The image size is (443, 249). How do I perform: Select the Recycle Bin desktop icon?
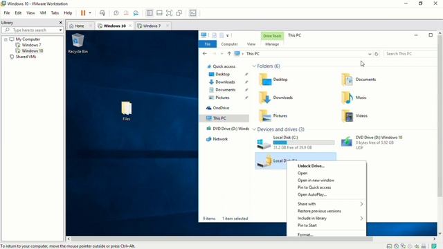click(78, 44)
